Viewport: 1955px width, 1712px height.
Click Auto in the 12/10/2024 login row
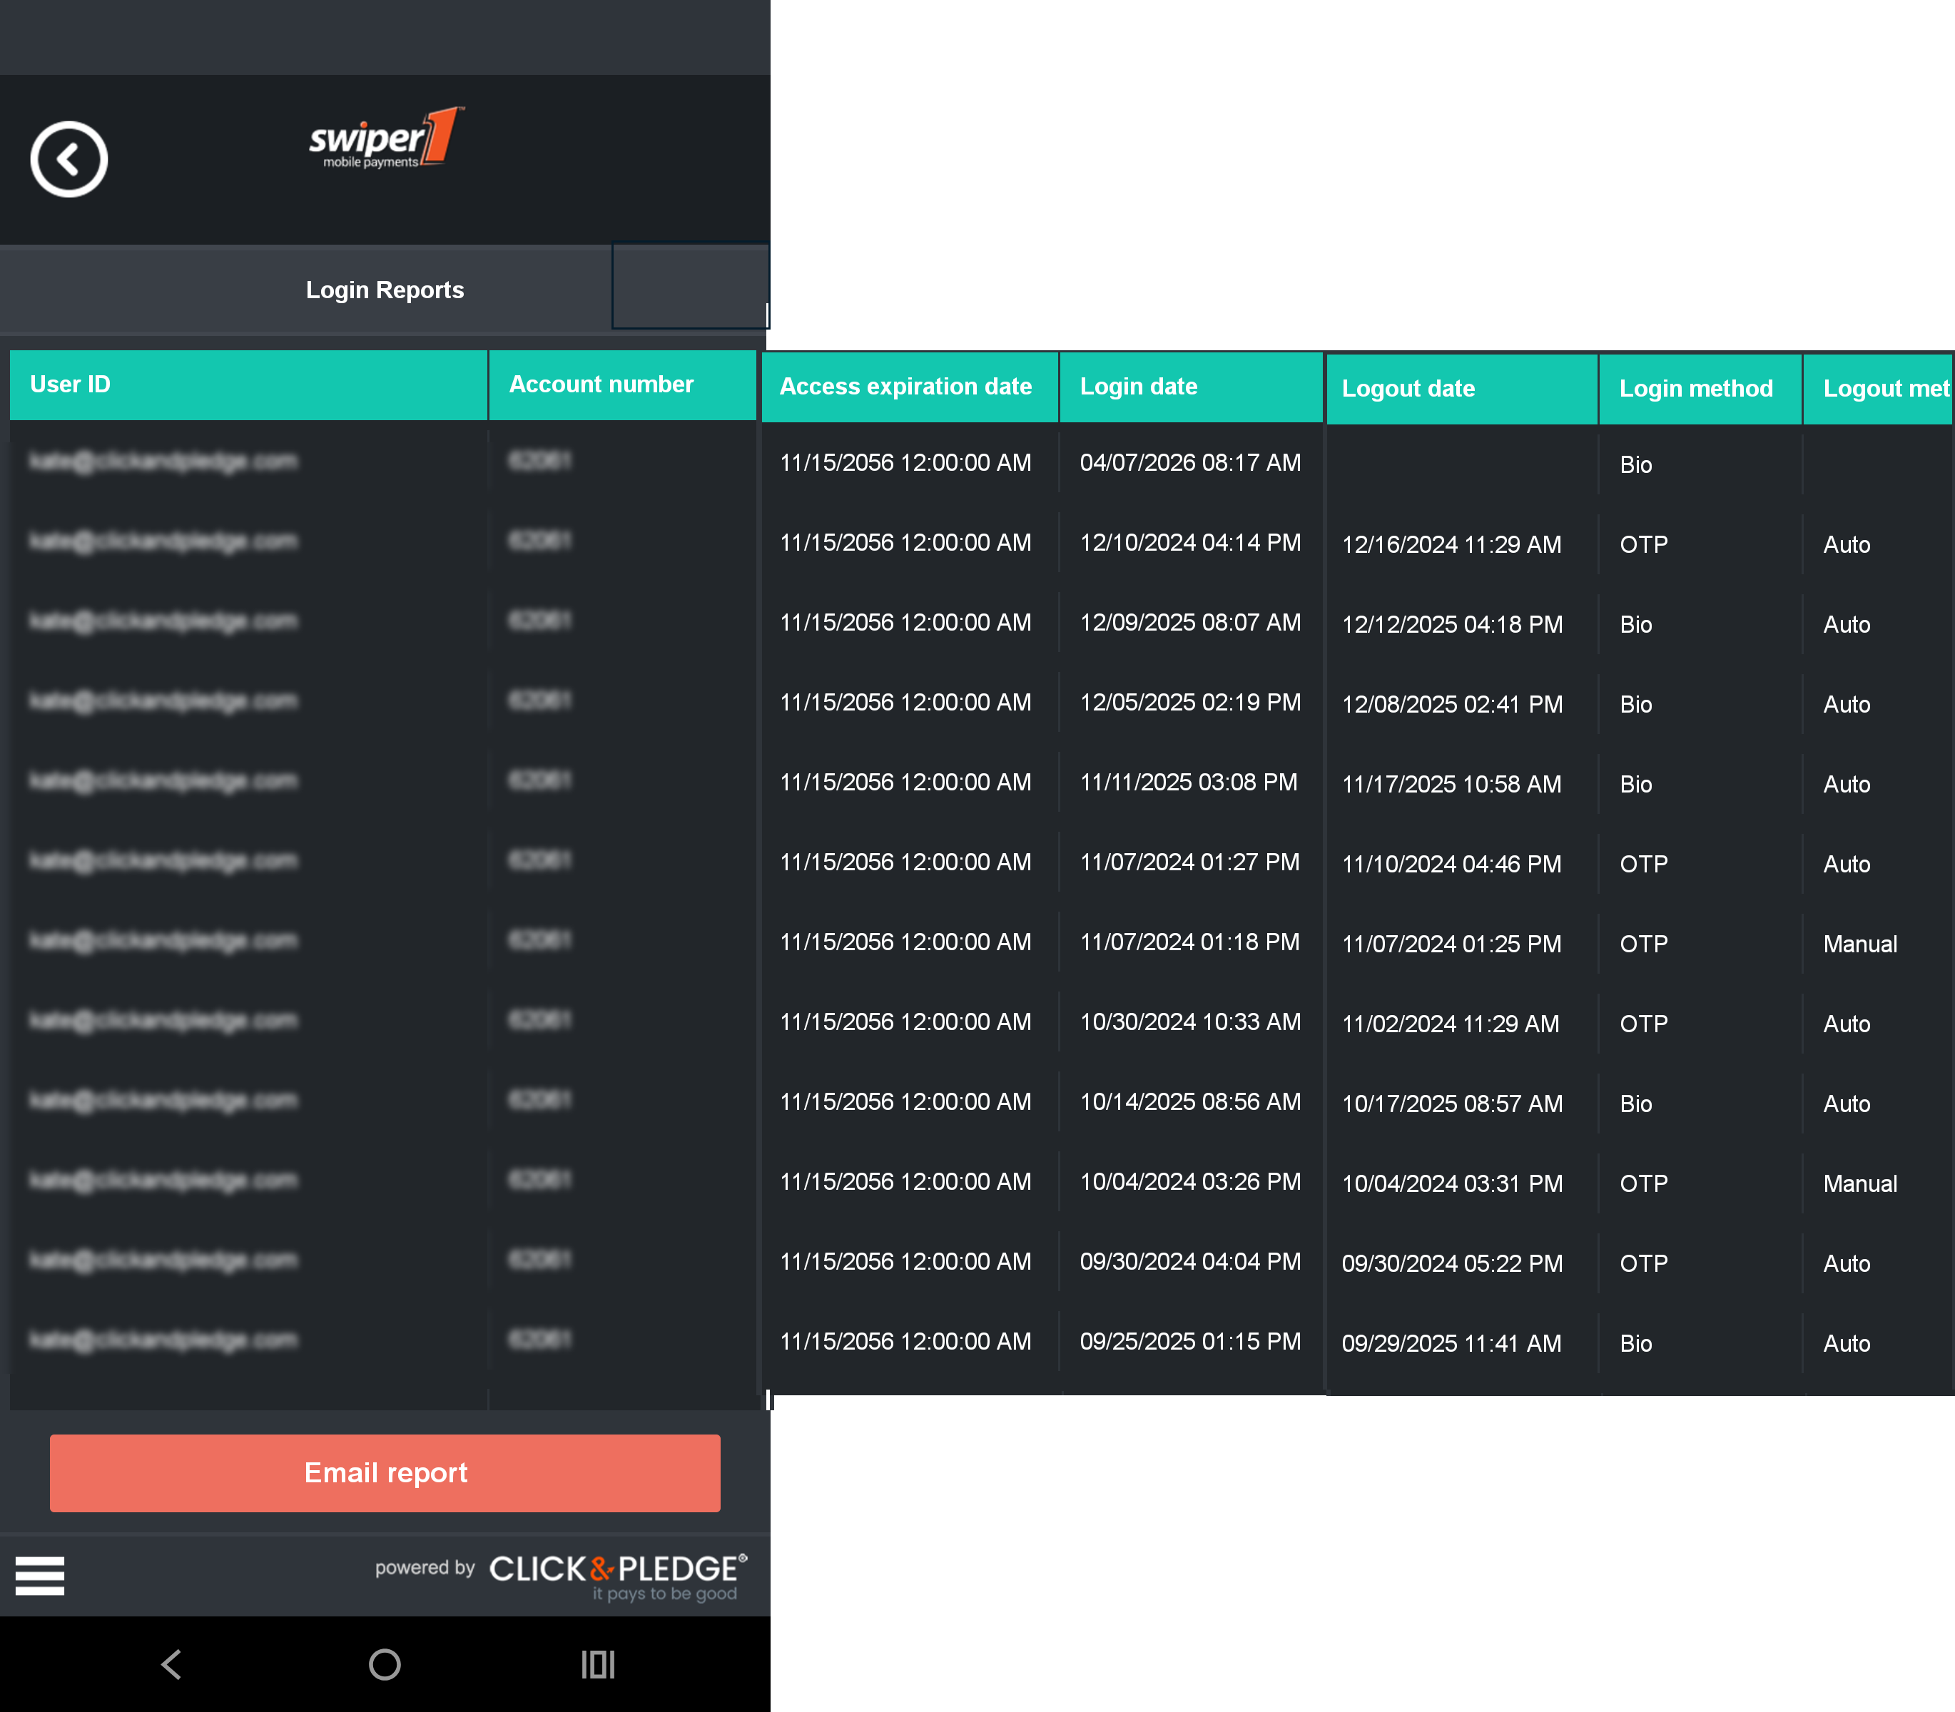tap(1846, 544)
